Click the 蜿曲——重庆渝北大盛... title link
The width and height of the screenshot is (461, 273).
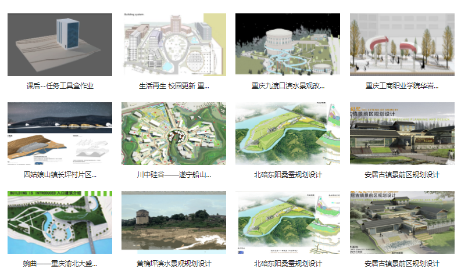[60, 263]
